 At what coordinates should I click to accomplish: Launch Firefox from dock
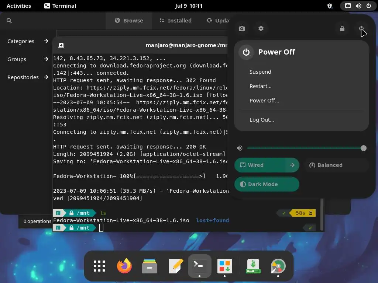tap(124, 266)
